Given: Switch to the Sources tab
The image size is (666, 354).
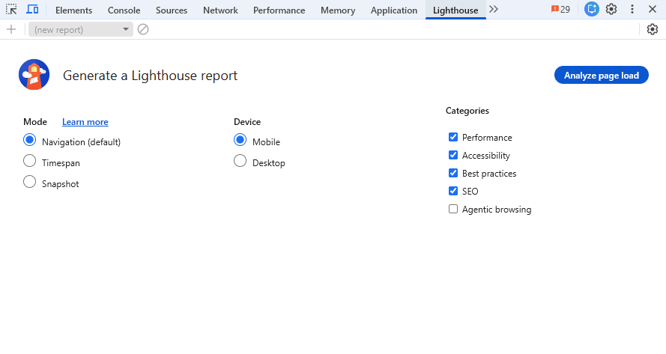Looking at the screenshot, I should click(x=172, y=10).
